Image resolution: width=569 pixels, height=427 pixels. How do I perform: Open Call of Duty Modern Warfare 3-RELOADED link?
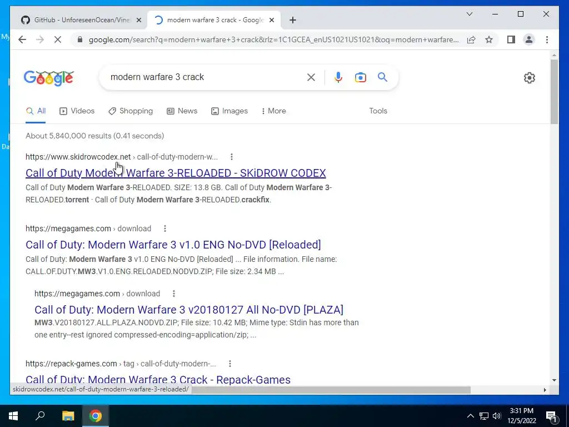[176, 173]
